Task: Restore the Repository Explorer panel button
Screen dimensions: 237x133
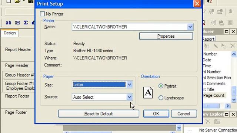Action: (x=227, y=114)
